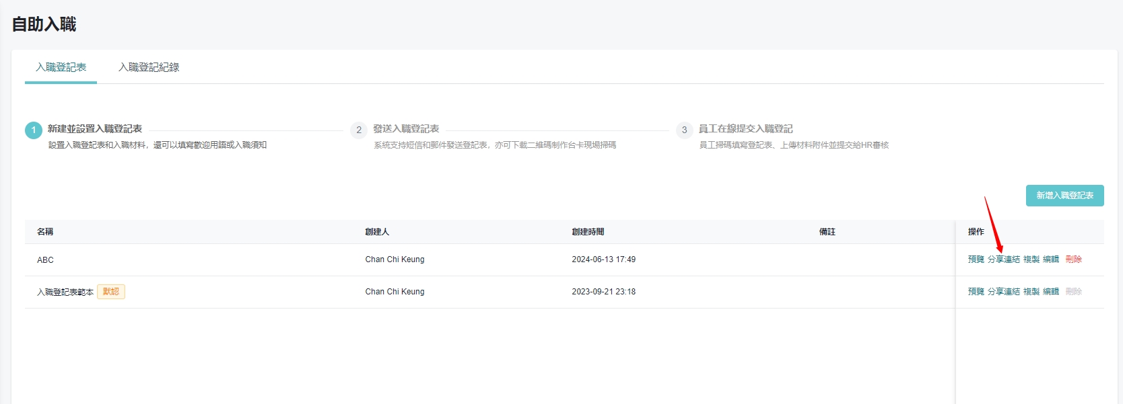The height and width of the screenshot is (404, 1123).
Task: Switch to the 入職登記表 tab
Action: (61, 67)
